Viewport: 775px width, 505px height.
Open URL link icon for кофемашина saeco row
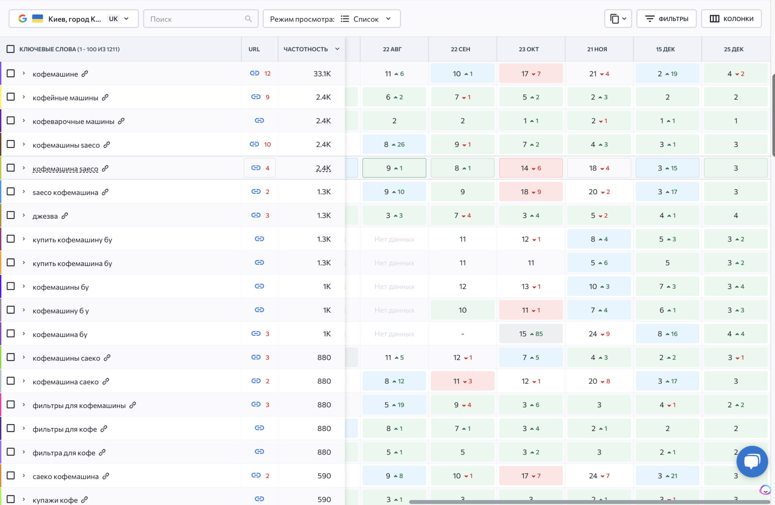click(x=256, y=168)
